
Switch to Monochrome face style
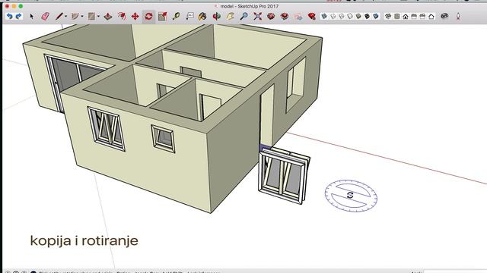click(x=376, y=16)
